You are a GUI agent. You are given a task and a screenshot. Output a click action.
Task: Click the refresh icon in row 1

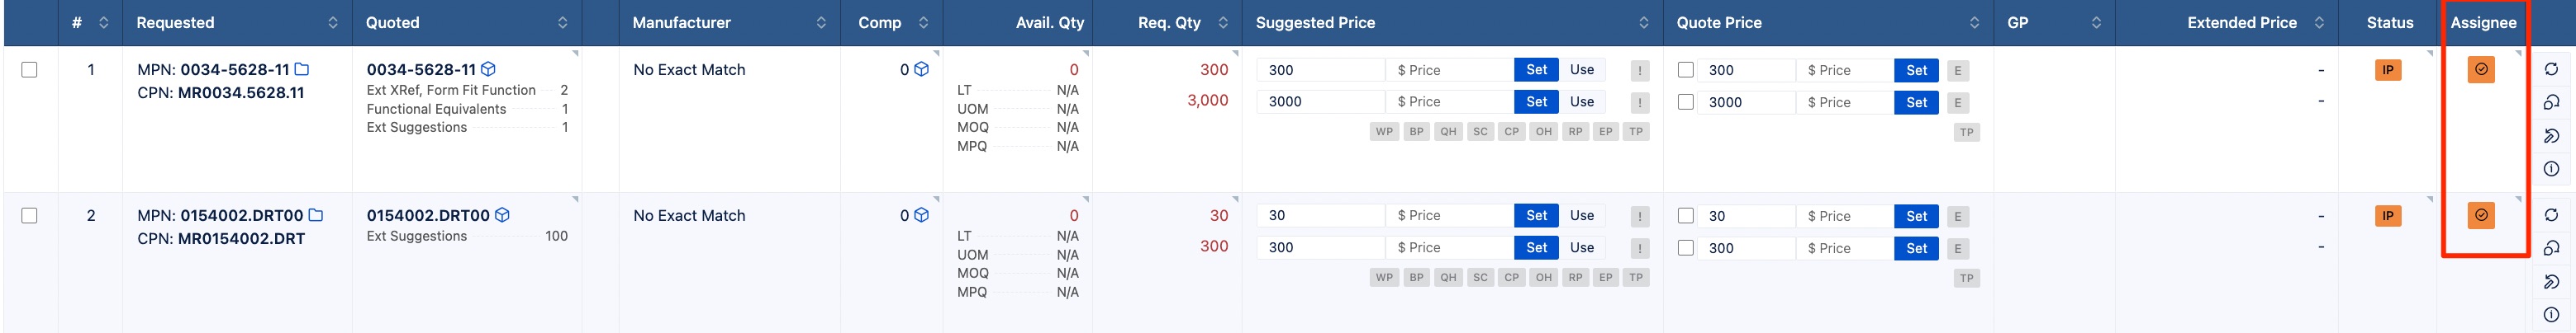(2551, 70)
